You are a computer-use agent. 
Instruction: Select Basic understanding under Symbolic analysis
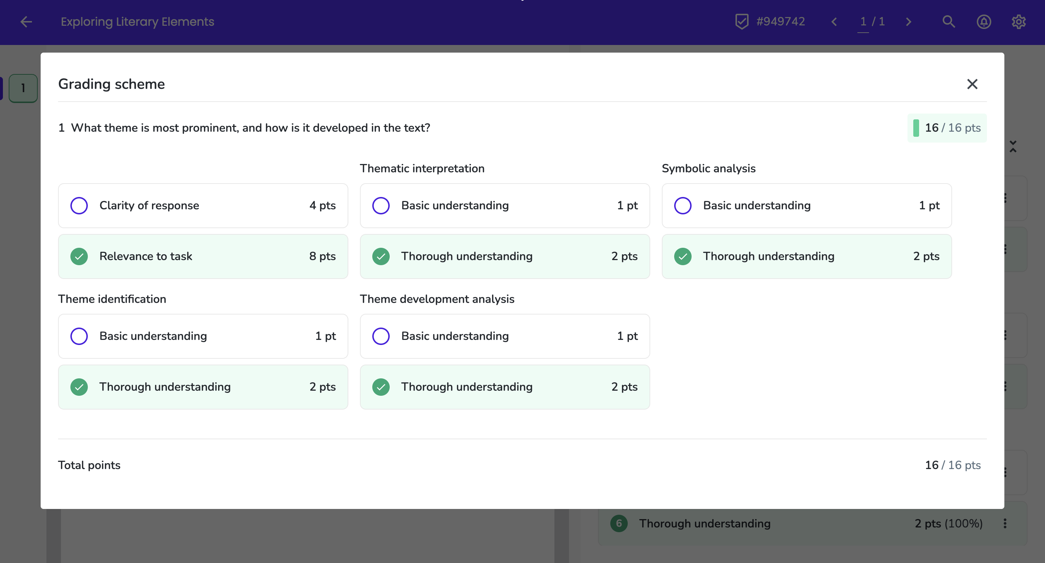click(x=807, y=206)
